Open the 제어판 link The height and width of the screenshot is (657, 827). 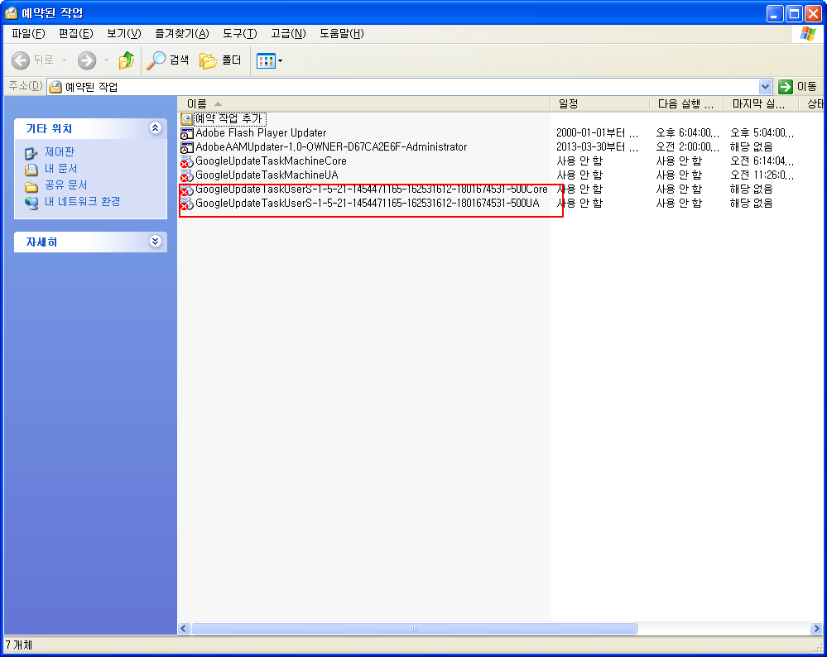(x=60, y=152)
